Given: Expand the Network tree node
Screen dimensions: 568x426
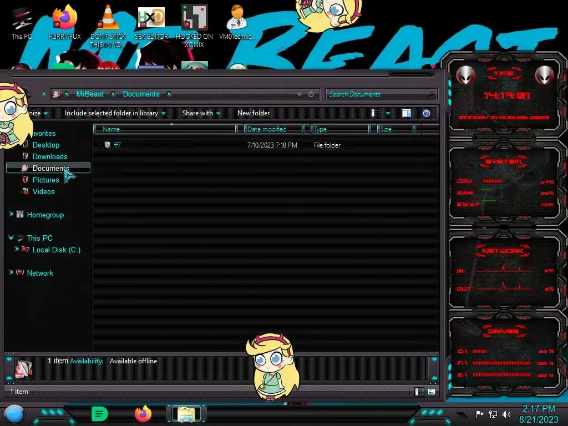Looking at the screenshot, I should pos(11,272).
